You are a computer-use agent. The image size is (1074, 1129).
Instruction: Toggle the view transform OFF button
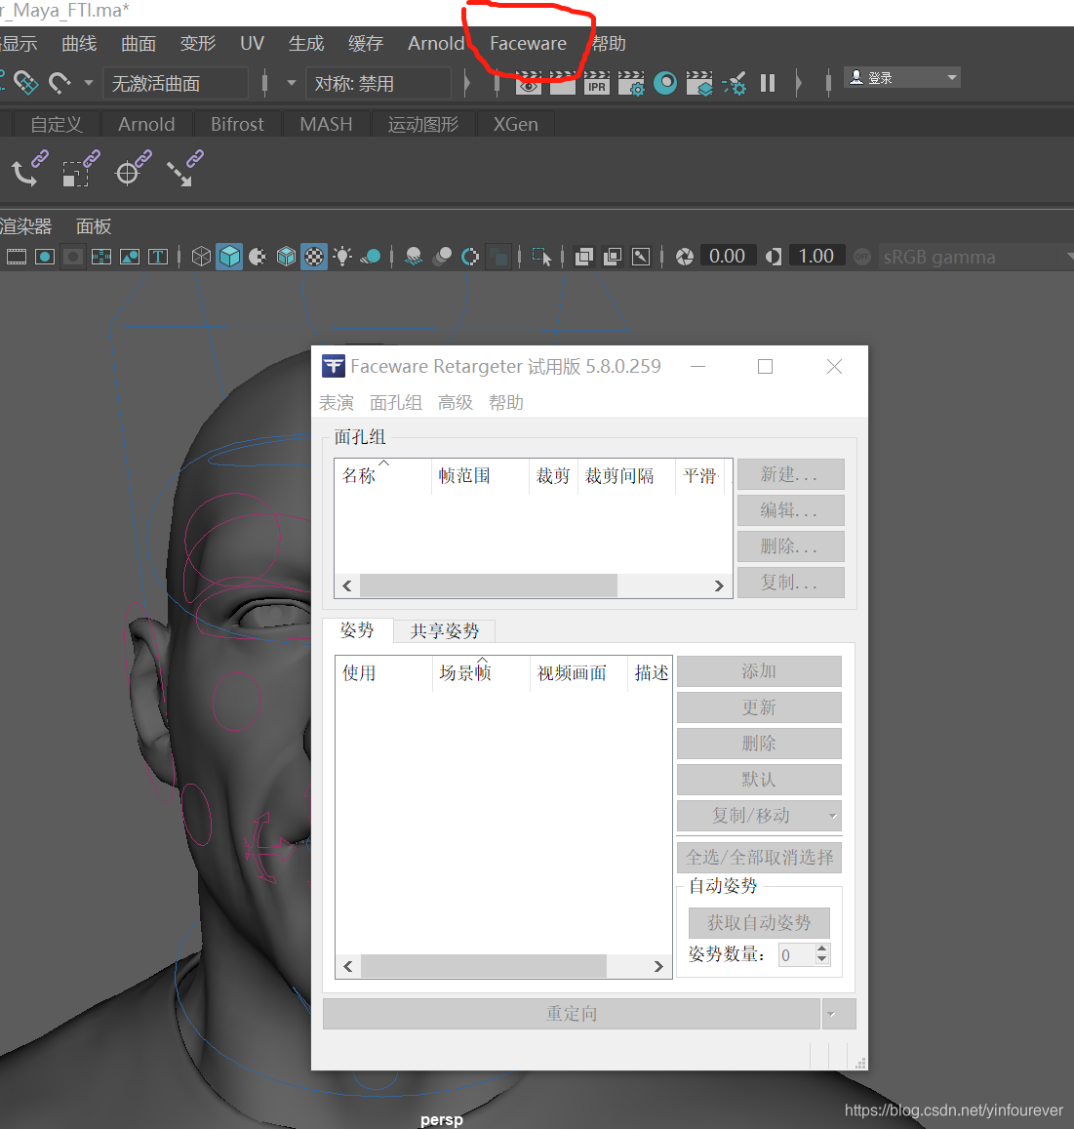(x=861, y=257)
